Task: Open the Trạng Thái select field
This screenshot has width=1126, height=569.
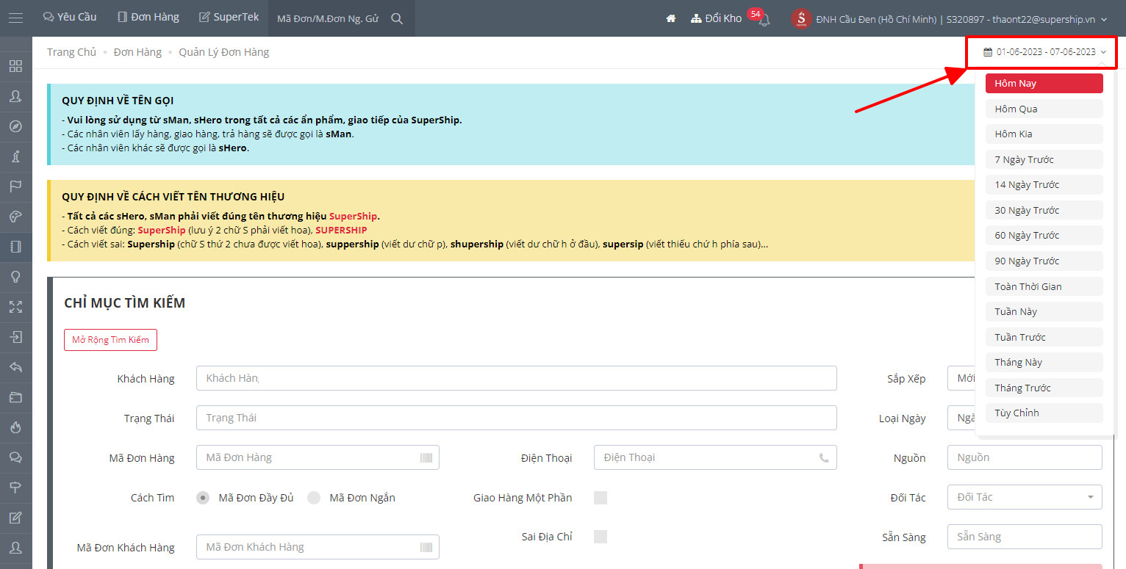Action: [x=516, y=418]
